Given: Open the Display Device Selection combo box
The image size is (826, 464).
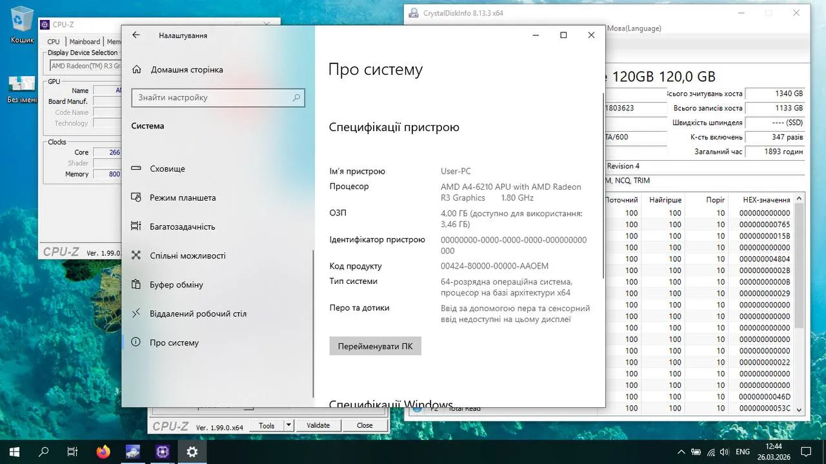Looking at the screenshot, I should (85, 66).
